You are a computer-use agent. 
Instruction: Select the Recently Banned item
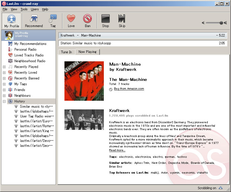27,78
